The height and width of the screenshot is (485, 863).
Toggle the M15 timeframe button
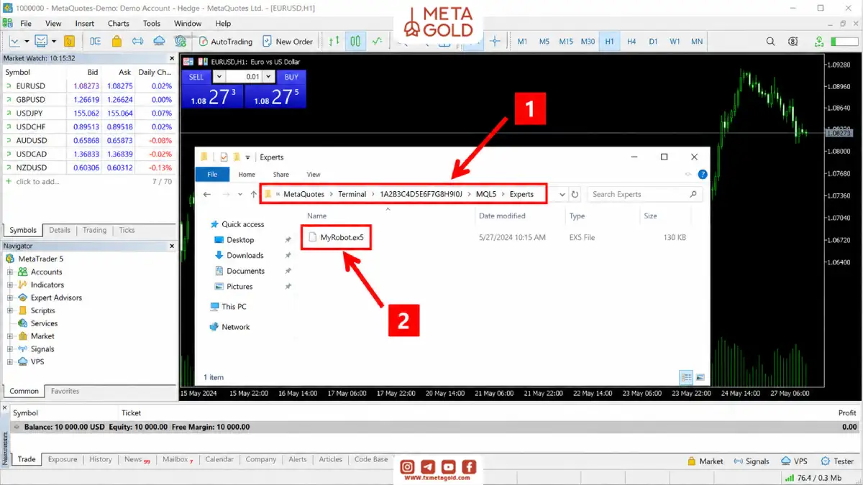pyautogui.click(x=566, y=42)
